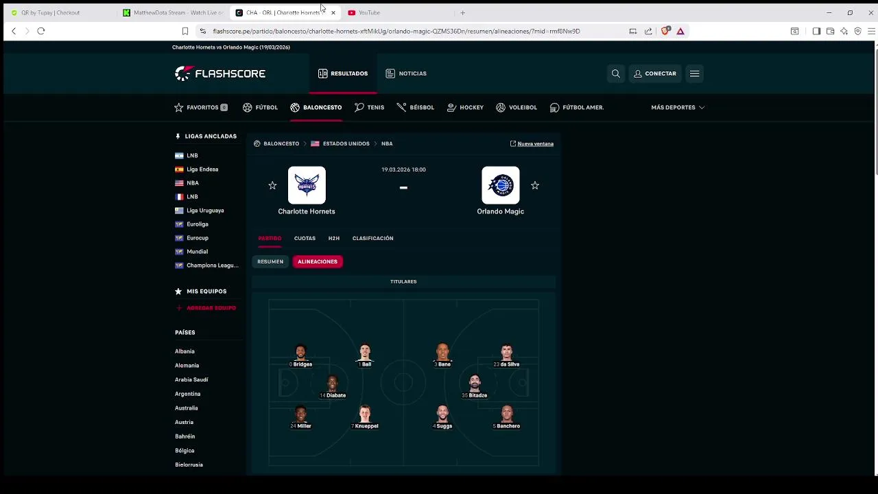Viewport: 878px width, 494px height.
Task: Open new browser tab plus button
Action: tap(462, 12)
